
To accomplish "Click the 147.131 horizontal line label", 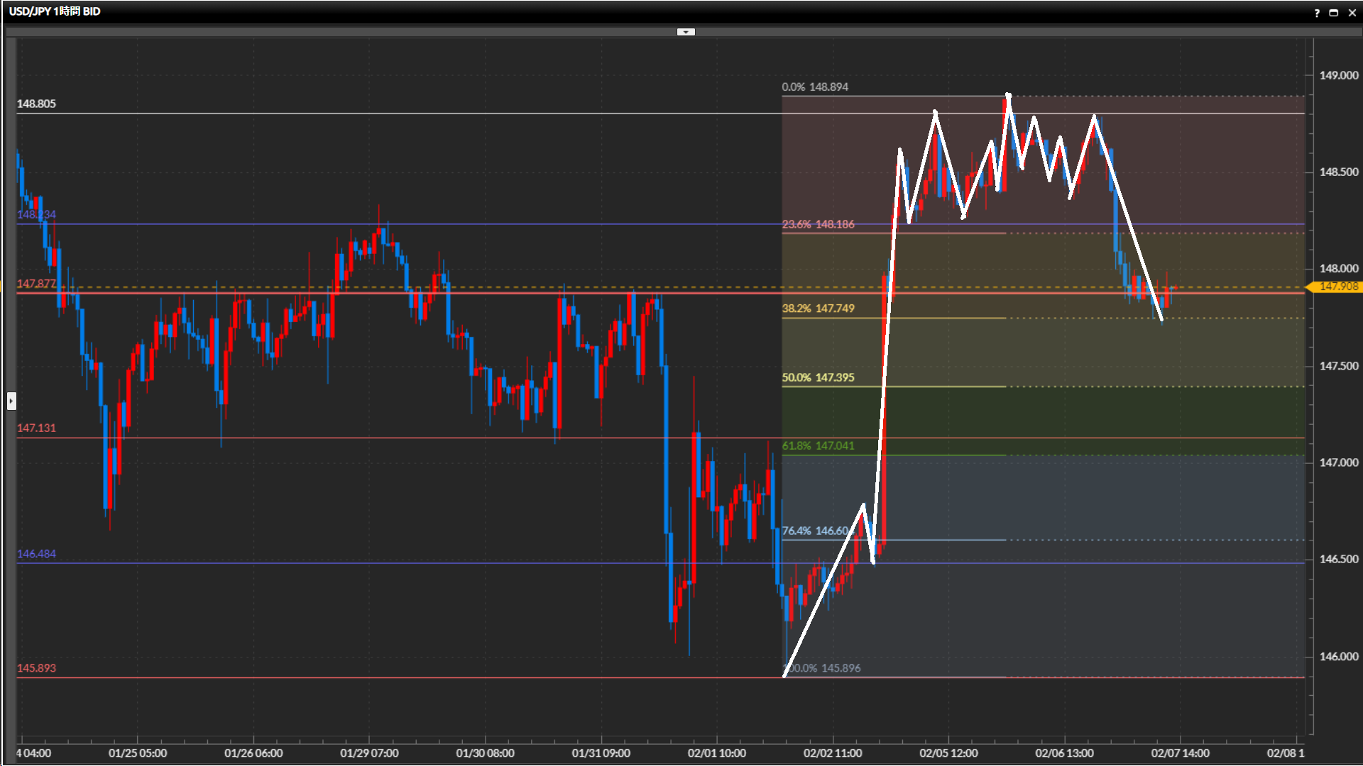I will (x=36, y=428).
